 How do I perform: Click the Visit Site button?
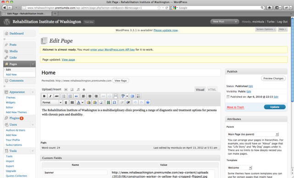click(89, 22)
